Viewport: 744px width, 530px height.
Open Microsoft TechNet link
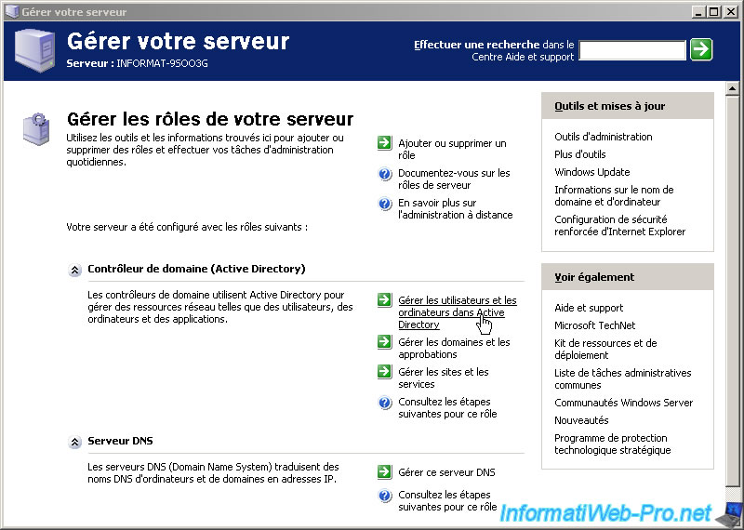[x=595, y=325]
